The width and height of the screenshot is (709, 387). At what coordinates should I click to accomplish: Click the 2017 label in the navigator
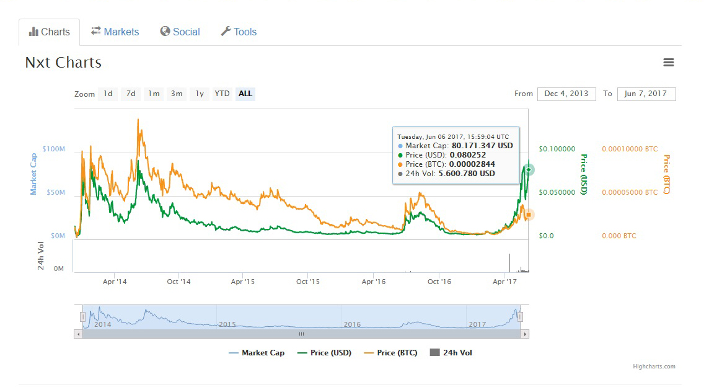tap(477, 324)
